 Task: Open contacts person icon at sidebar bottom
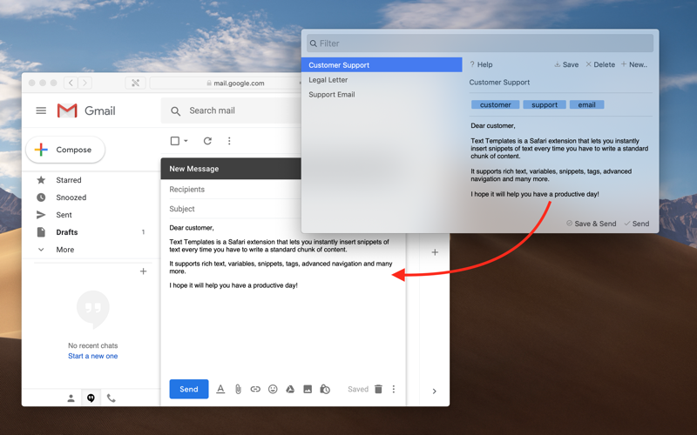coord(71,398)
